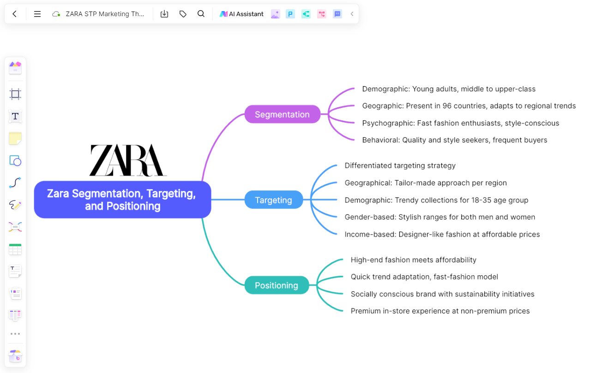This screenshot has height=373, width=608.
Task: Select the Shapes tool
Action: (x=15, y=161)
